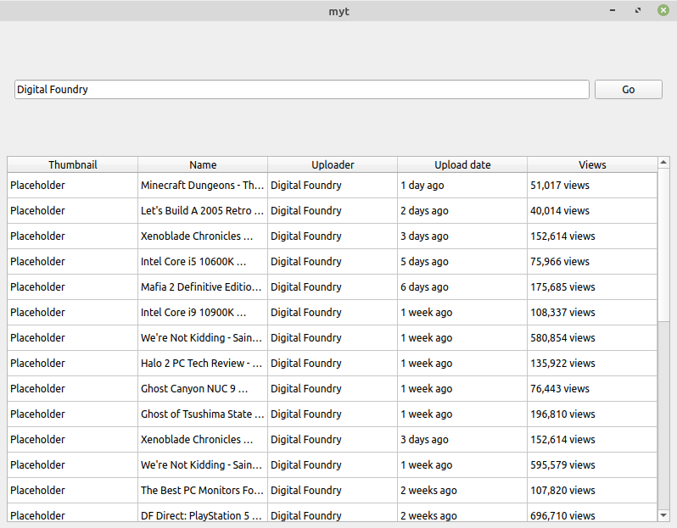The image size is (677, 528).
Task: Select the Mafia 2 Definitive Edition row
Action: (x=332, y=287)
